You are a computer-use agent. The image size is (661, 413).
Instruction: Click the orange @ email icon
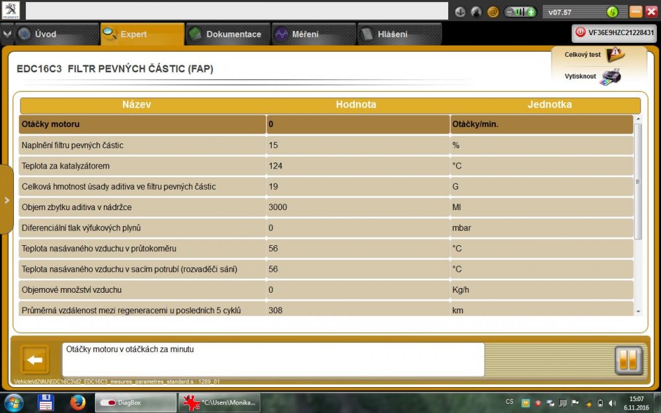[493, 12]
